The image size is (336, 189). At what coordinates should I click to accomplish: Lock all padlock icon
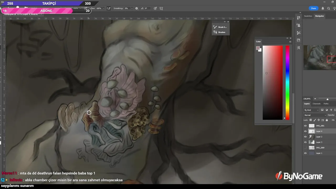click(x=327, y=120)
